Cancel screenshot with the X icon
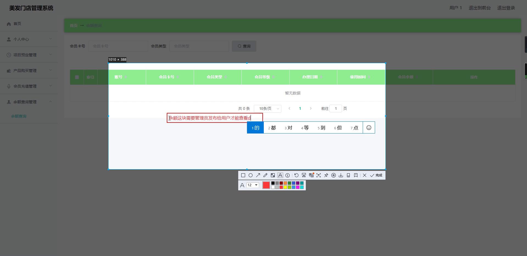Screen dimensions: 527x256 click(365, 175)
